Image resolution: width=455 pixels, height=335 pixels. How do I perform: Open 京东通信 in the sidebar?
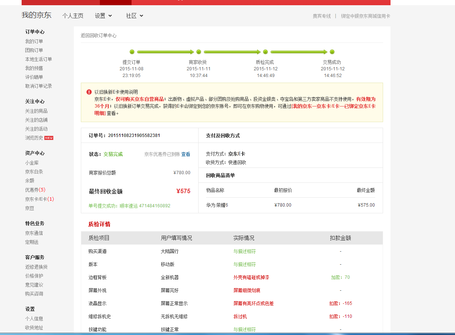pos(34,233)
